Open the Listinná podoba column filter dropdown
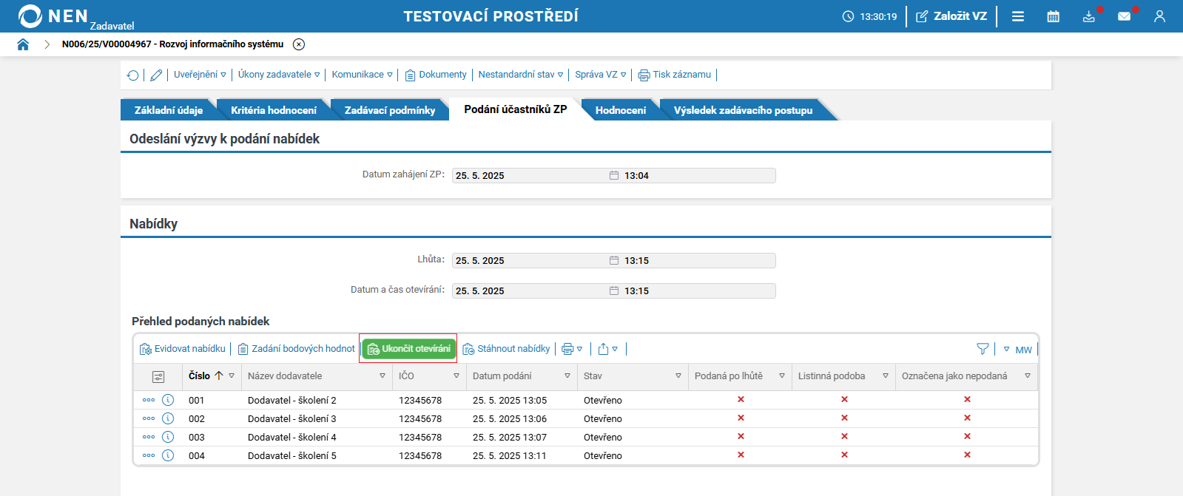Viewport: 1183px width, 496px height. [886, 376]
